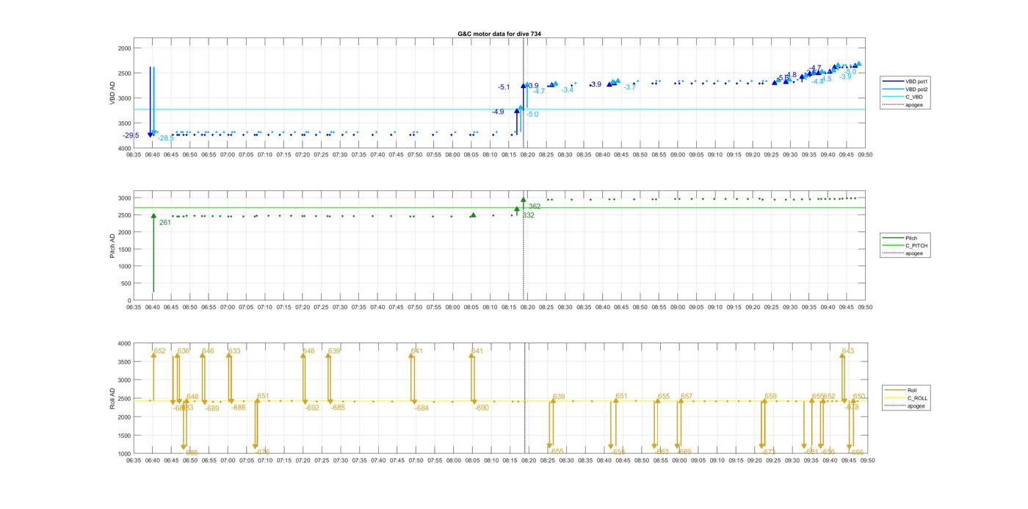Click the 'Roll AD' y-axis label
Image resolution: width=1028 pixels, height=509 pixels.
[x=112, y=398]
